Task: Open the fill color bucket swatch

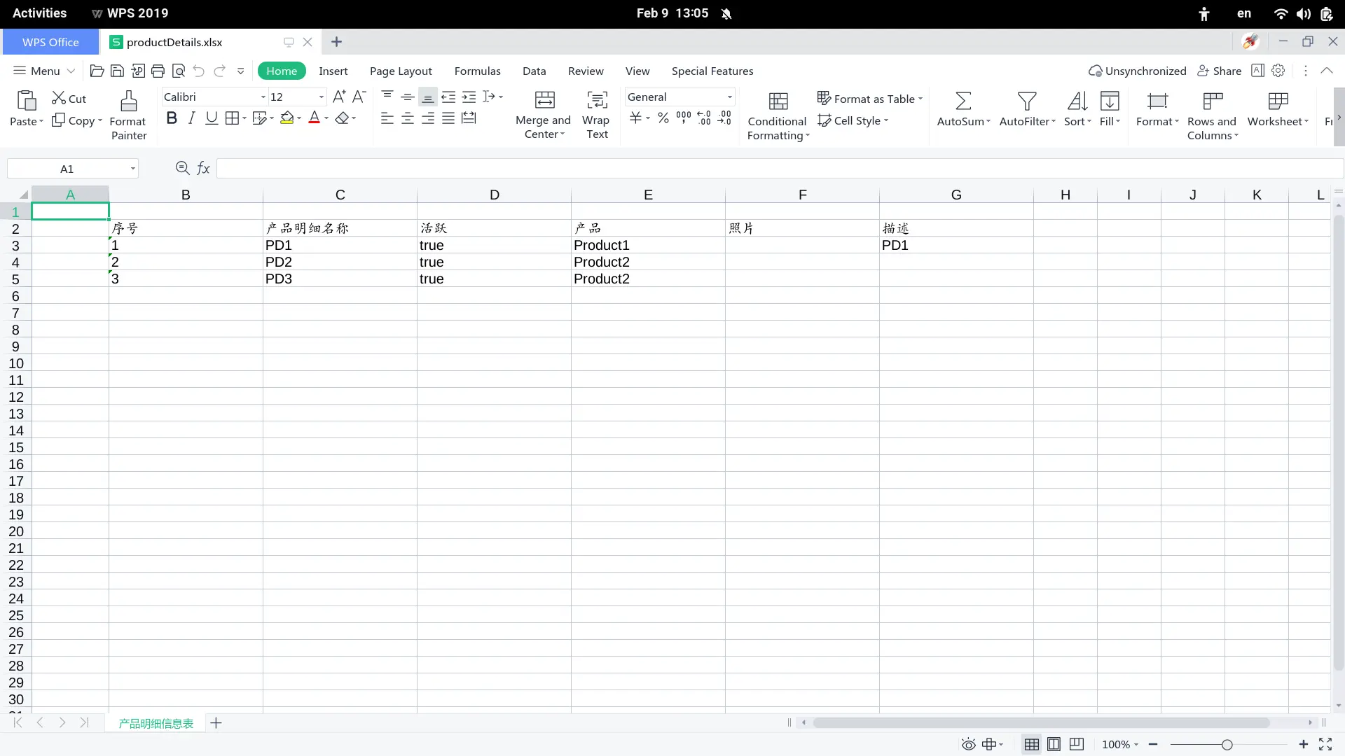Action: [x=287, y=118]
